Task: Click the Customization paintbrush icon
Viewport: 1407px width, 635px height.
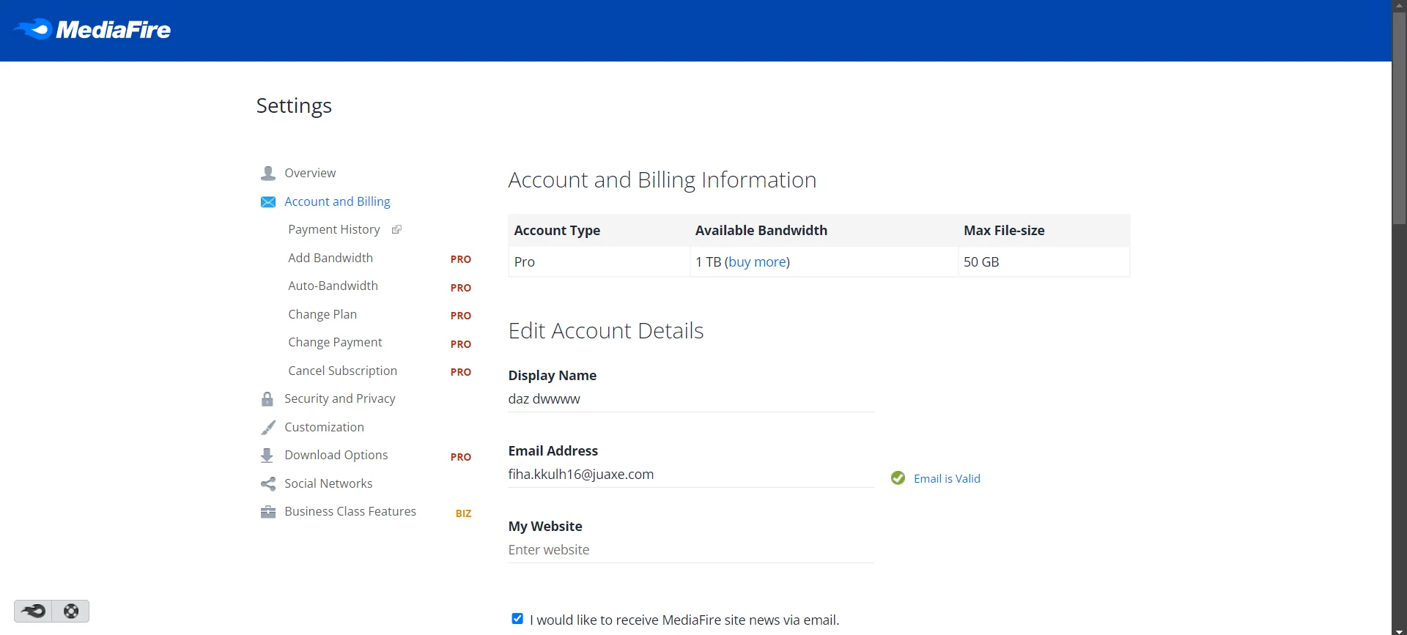Action: (268, 428)
